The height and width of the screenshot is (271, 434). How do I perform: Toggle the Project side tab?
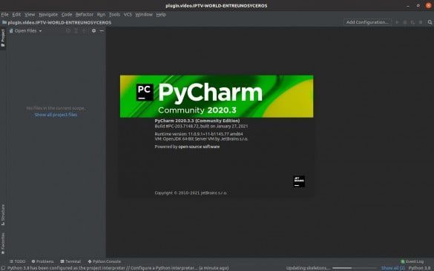[x=3, y=38]
